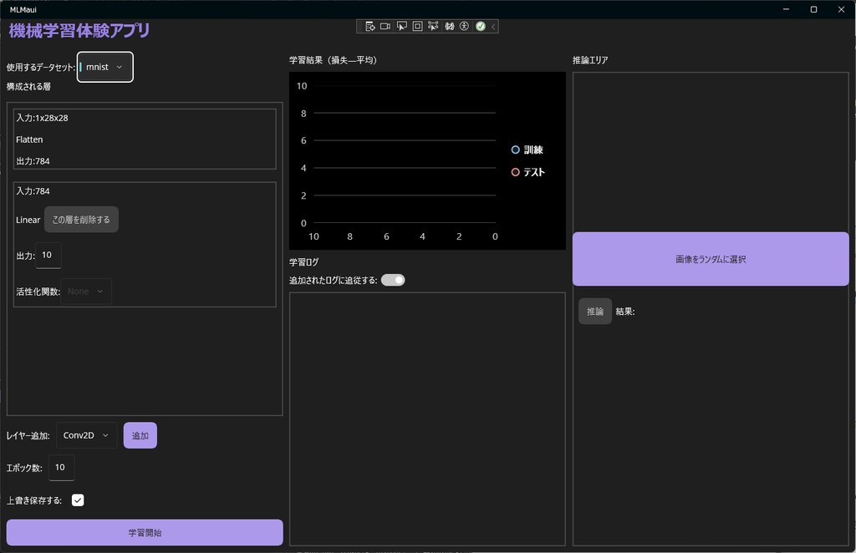
Task: Open the 活性化関数 None dropdown
Action: (x=86, y=292)
